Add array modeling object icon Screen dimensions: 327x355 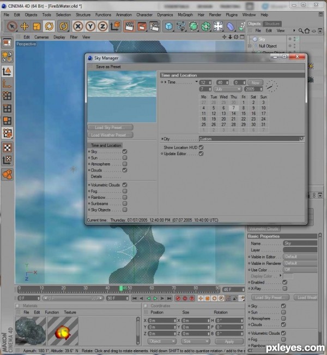pos(206,26)
